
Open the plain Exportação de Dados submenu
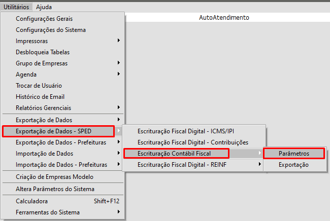[63, 120]
